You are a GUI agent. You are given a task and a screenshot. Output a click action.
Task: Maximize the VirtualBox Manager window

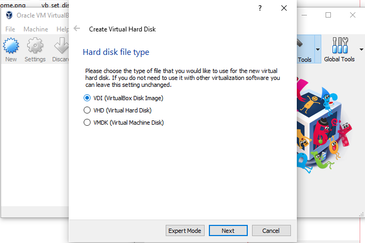tap(328, 15)
